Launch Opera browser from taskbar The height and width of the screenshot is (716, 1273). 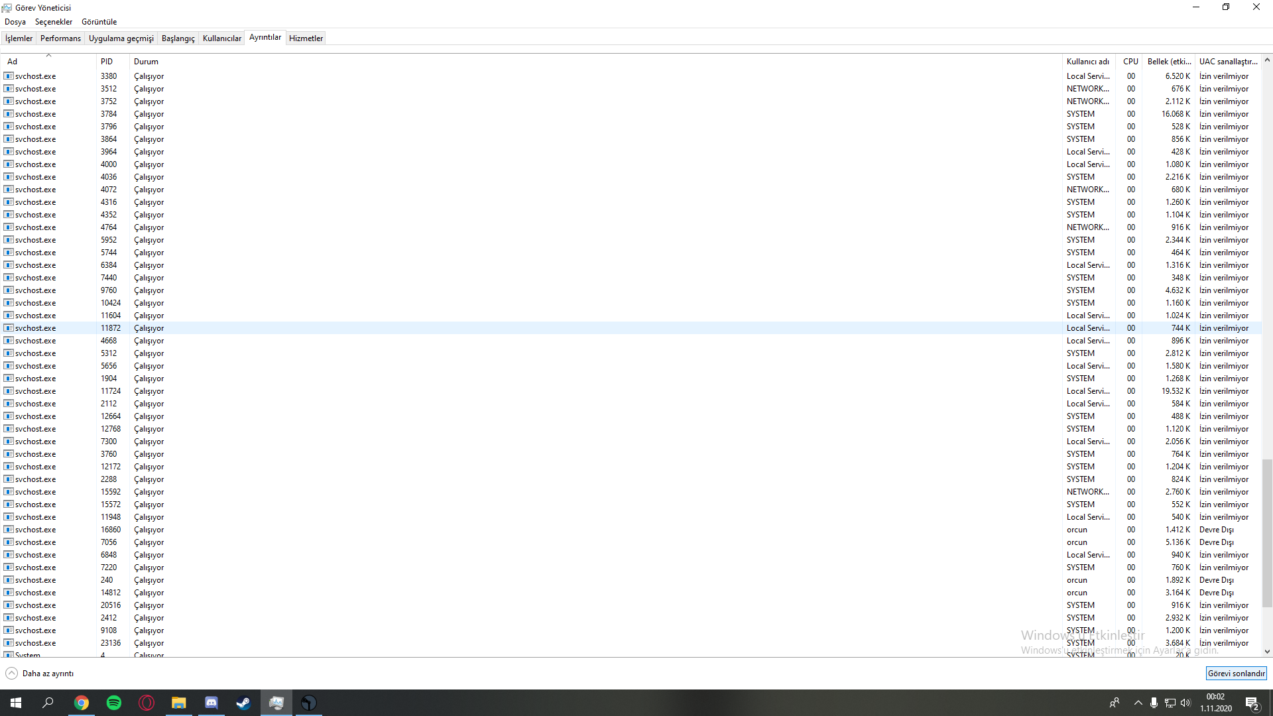tap(147, 703)
